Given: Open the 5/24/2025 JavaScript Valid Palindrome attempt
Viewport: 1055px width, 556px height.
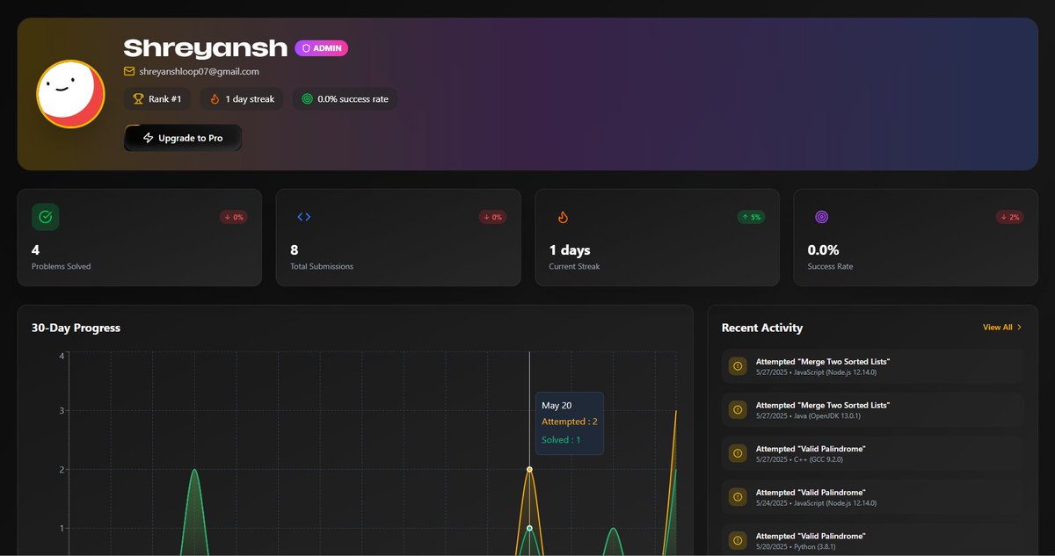Looking at the screenshot, I should [872, 497].
